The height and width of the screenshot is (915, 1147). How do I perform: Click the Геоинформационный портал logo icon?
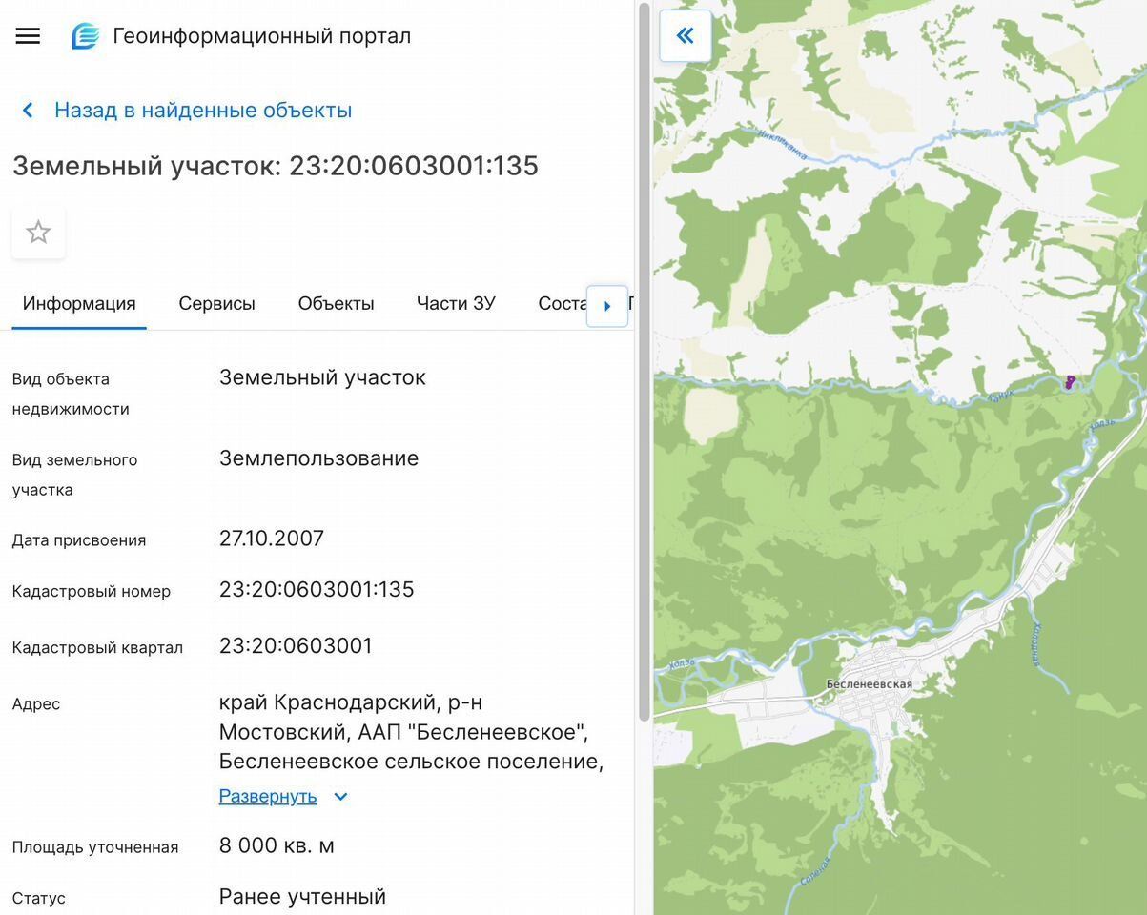coord(86,36)
